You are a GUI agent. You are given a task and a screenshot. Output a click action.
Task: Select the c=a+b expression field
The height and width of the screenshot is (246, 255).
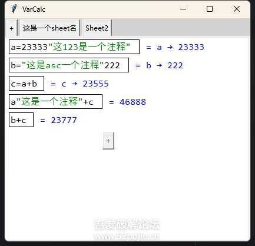coord(27,84)
